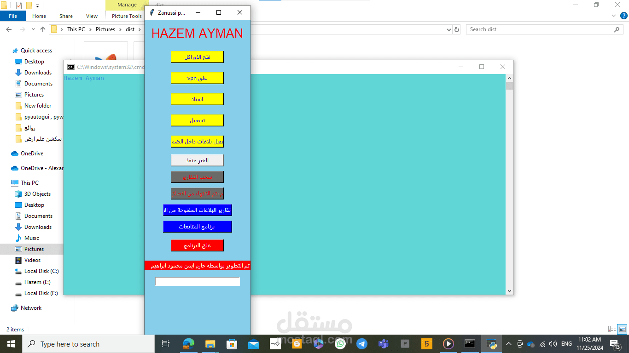This screenshot has width=629, height=353.
Task: Click the فتح الاوراكل yellow button
Action: coord(197,57)
